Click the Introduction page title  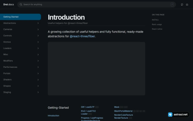pos(66,17)
